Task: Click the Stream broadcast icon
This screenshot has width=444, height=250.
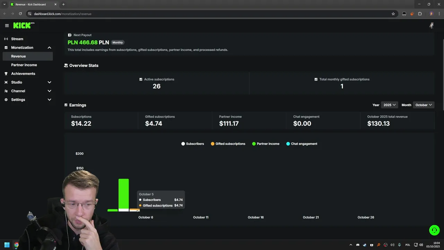Action: pos(6,39)
